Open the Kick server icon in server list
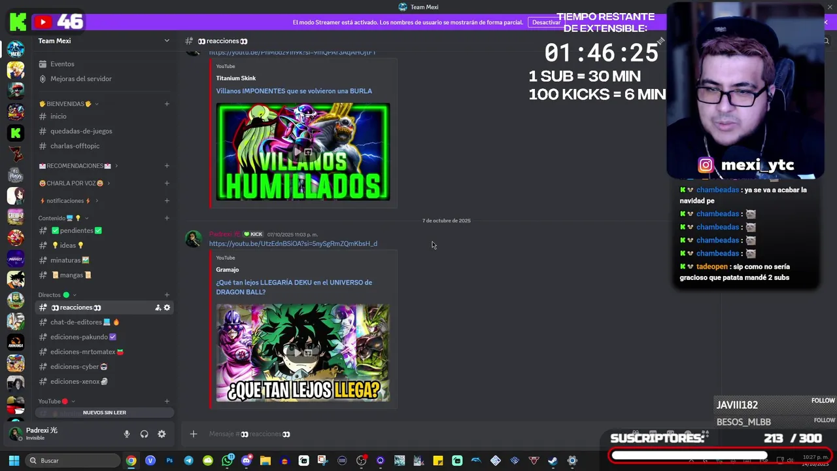 [x=16, y=133]
